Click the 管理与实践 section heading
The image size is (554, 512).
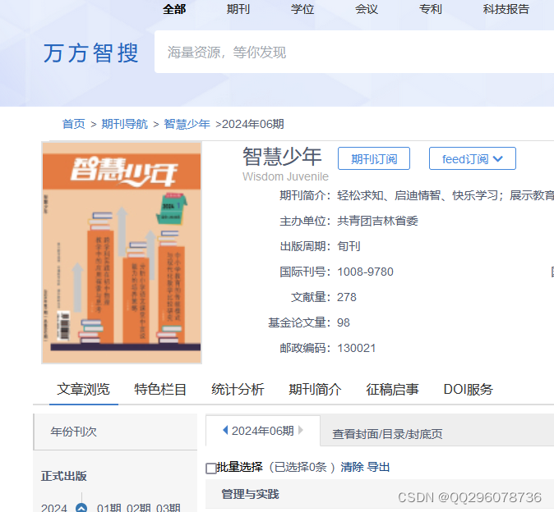click(250, 494)
